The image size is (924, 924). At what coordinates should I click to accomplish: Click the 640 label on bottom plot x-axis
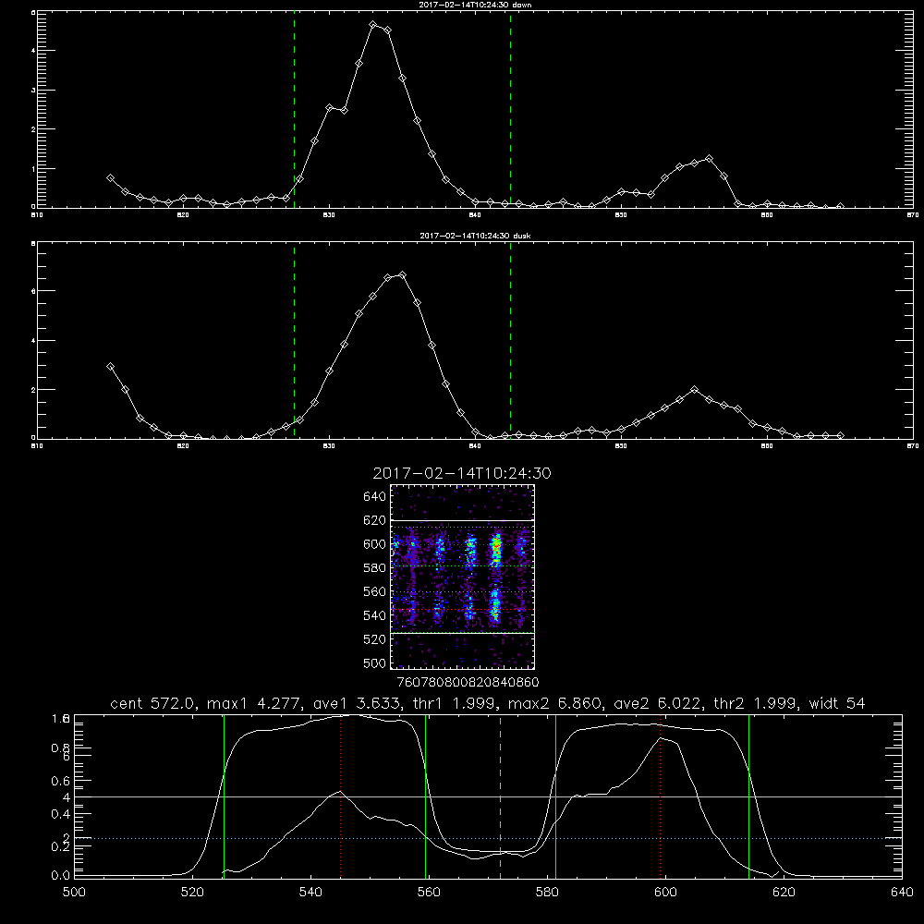tap(902, 893)
